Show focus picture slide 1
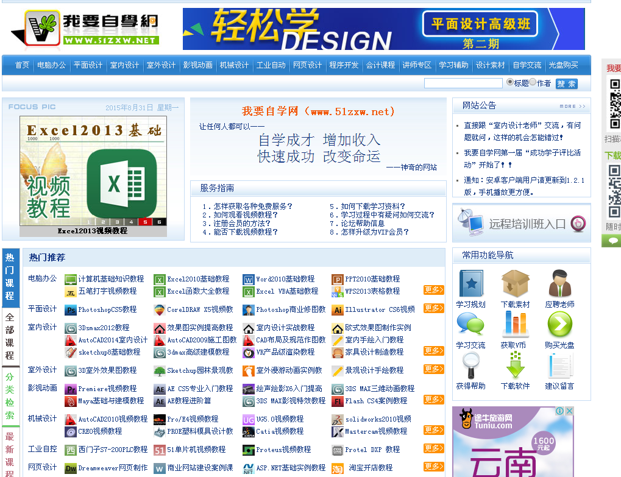Viewport: 621px width, 477px height. pyautogui.click(x=89, y=222)
